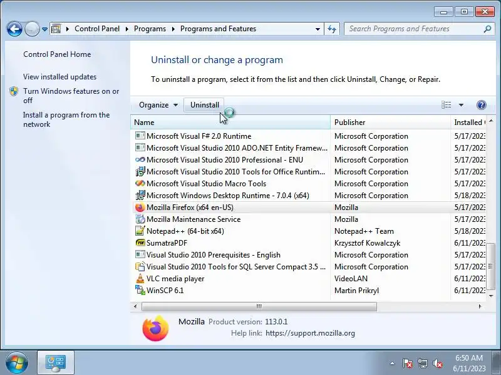Open the Organize menu
This screenshot has width=501, height=375.
pyautogui.click(x=158, y=105)
